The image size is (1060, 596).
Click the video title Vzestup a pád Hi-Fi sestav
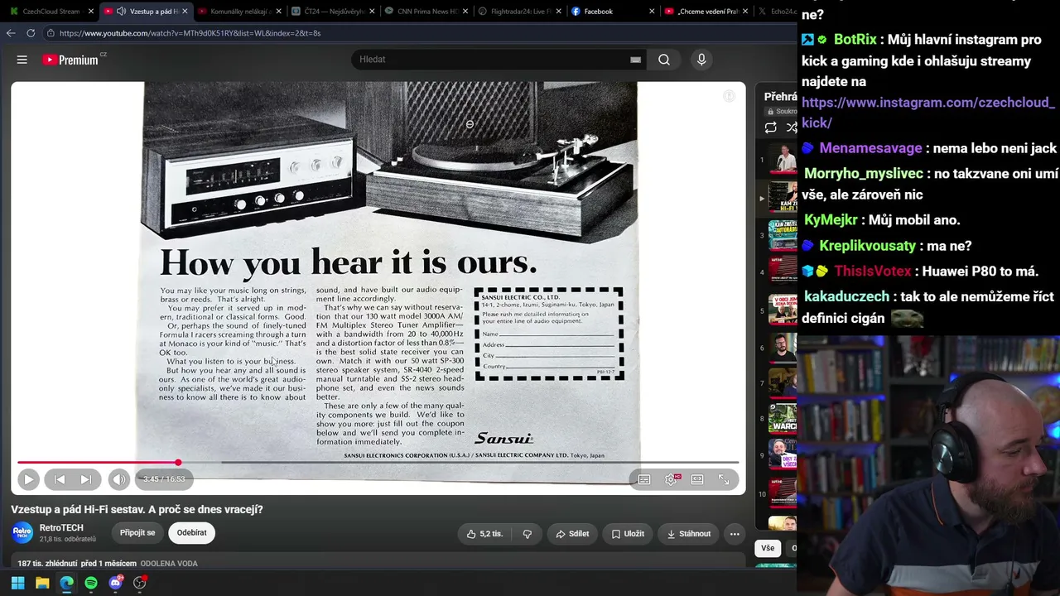coord(137,510)
